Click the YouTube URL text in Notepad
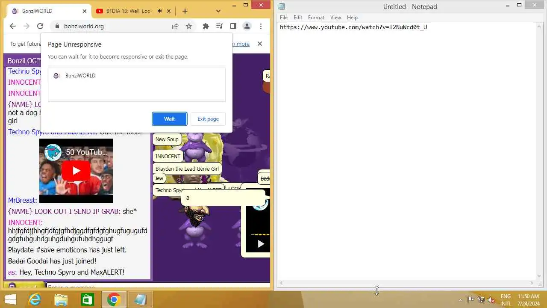547x308 pixels. point(353,27)
